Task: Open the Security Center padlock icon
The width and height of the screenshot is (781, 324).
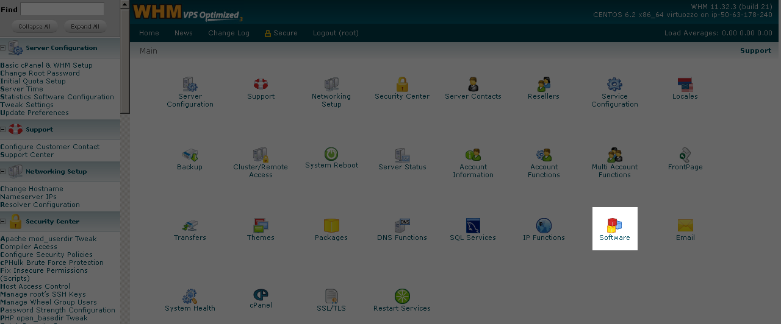Action: tap(402, 84)
